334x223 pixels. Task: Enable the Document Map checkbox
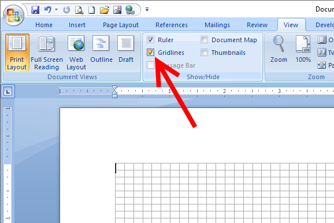tap(205, 40)
